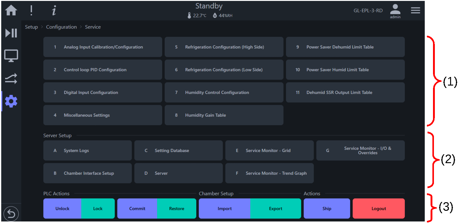Navigate to Configuration in the breadcrumb
The image size is (459, 223).
[61, 27]
